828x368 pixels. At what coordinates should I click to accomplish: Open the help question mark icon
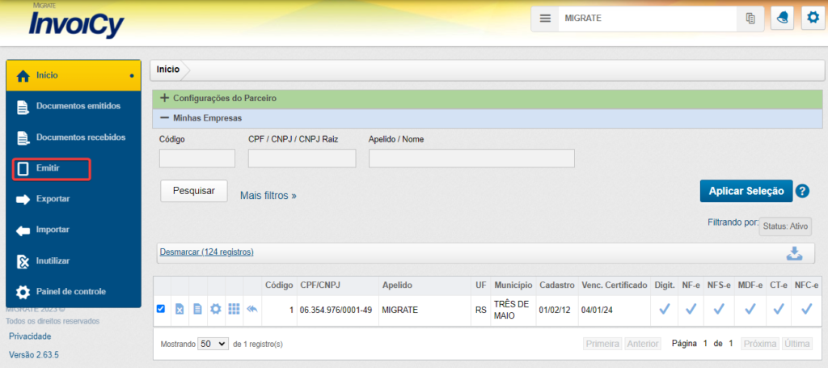click(x=802, y=191)
